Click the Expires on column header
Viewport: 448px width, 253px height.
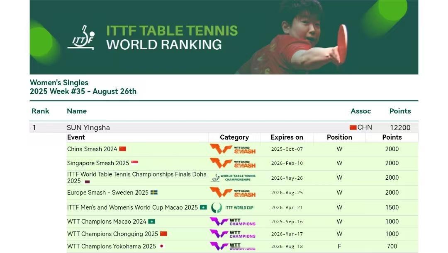coord(287,137)
